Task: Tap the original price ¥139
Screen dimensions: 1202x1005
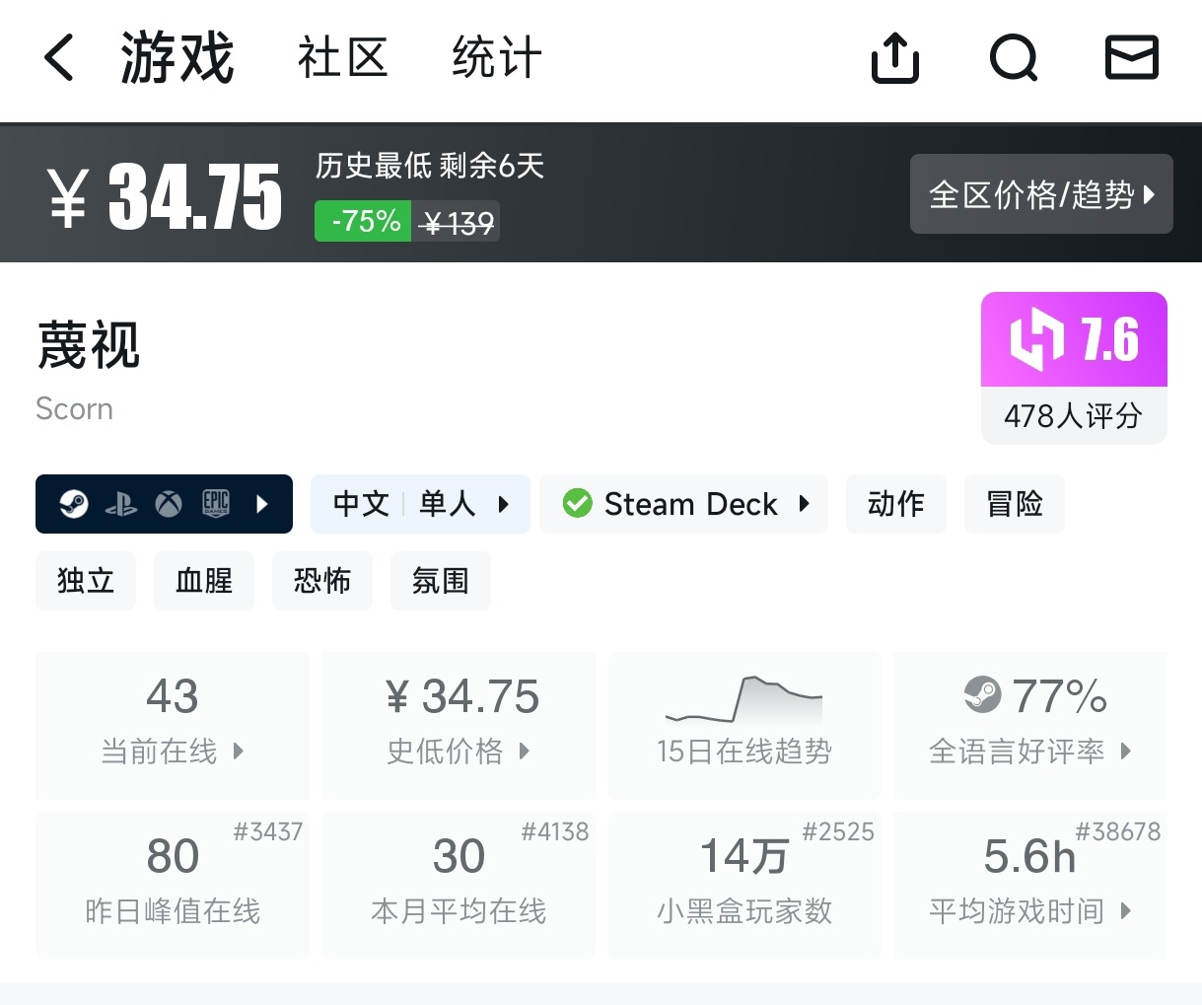Action: pos(457,223)
